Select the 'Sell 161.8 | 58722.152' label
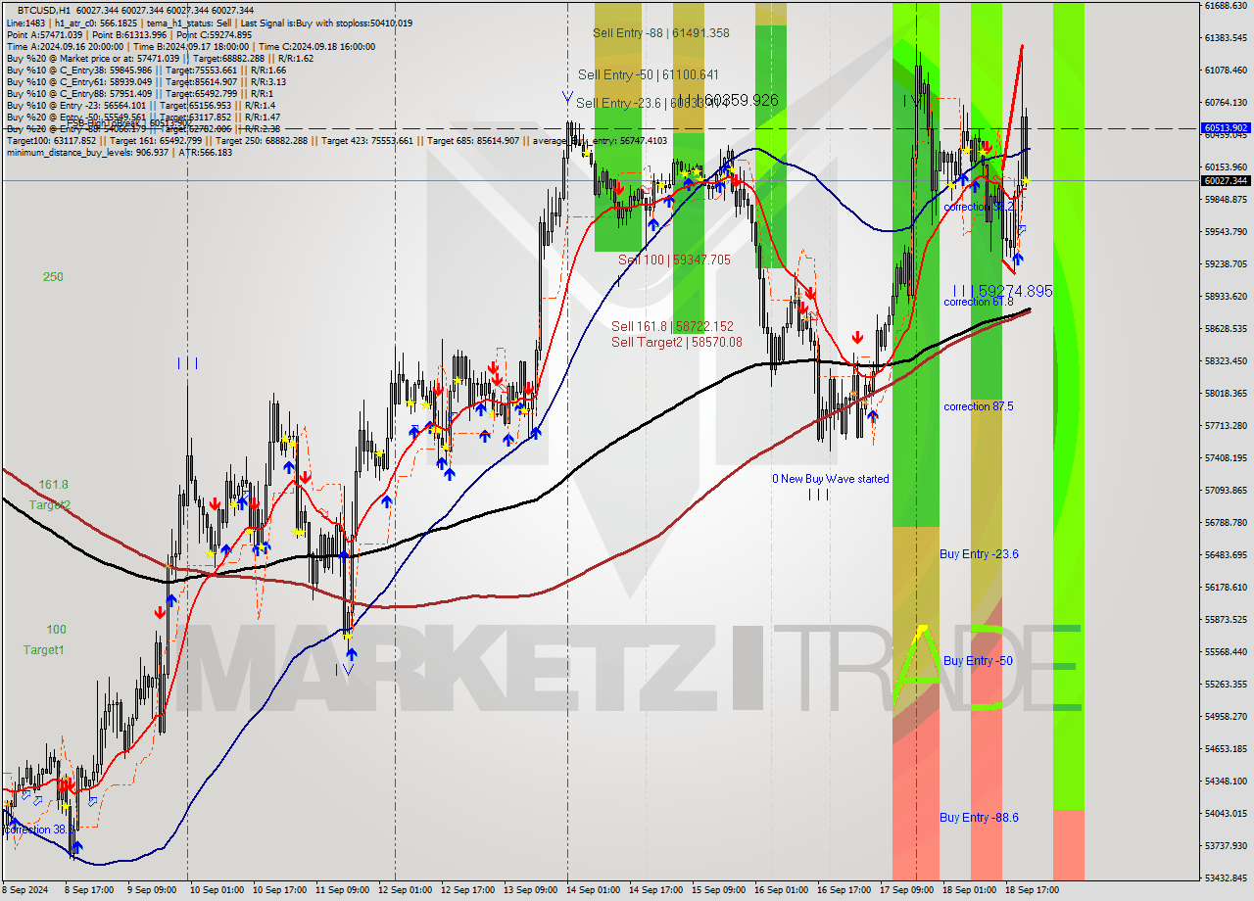 [672, 326]
